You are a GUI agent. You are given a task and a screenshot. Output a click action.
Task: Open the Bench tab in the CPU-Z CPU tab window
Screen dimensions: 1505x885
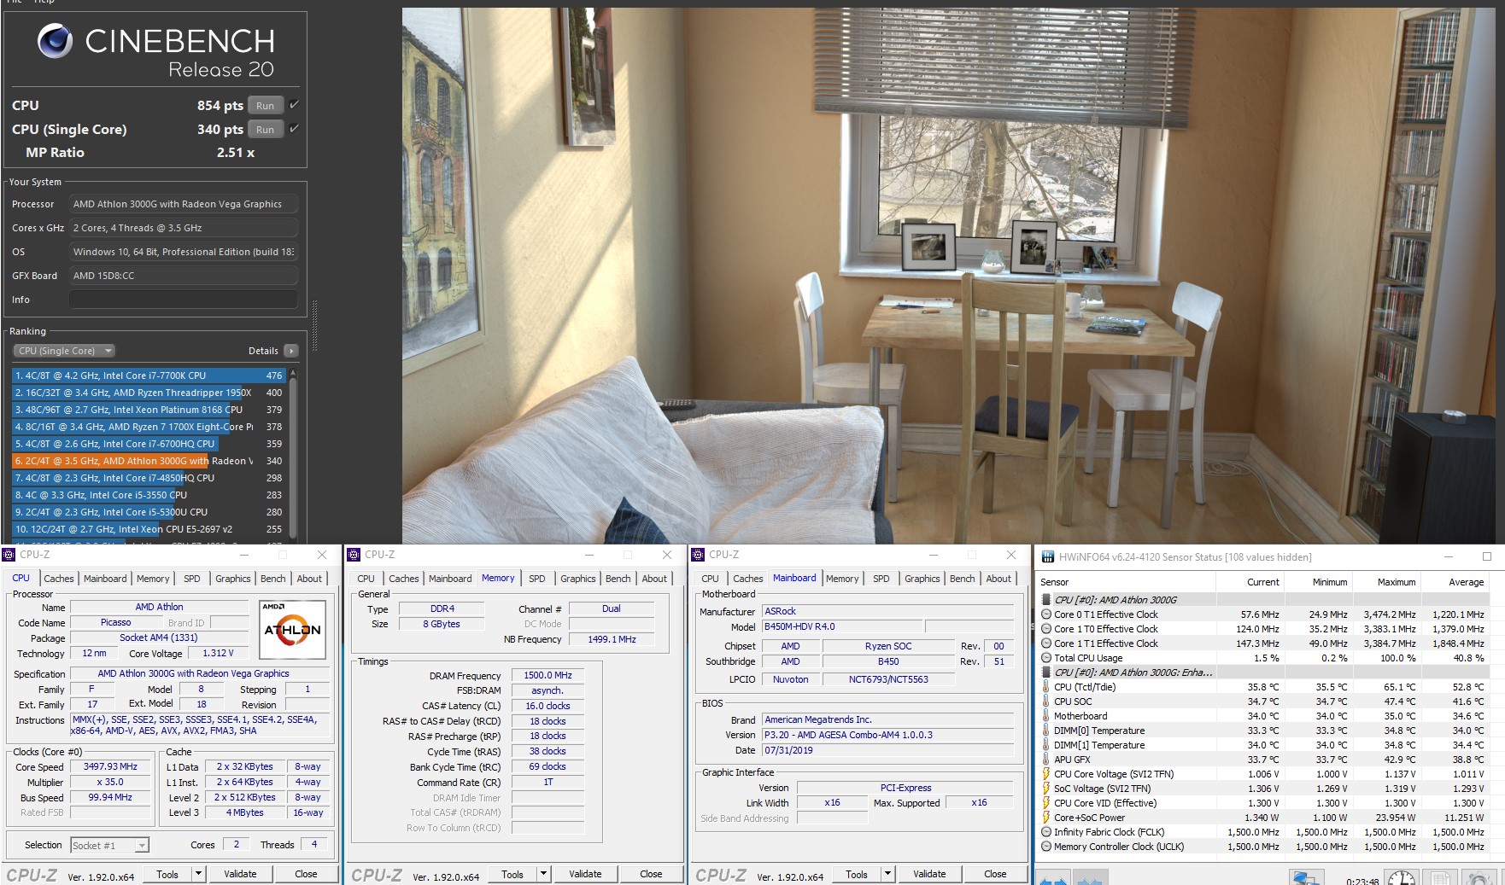tap(273, 579)
